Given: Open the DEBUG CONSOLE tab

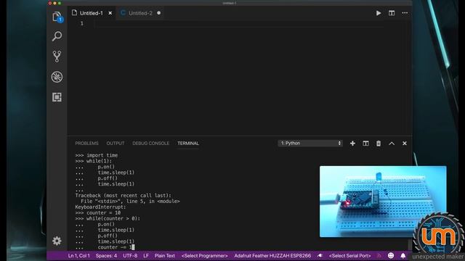Looking at the screenshot, I should (150, 144).
